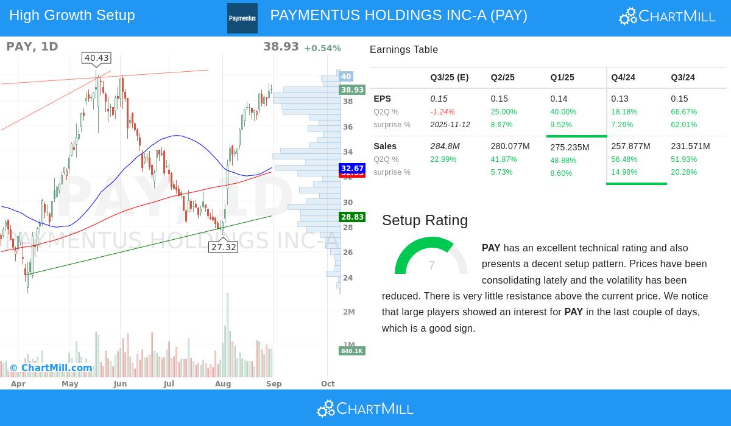Click the PAY, 1D chart label
731x426 pixels.
(32, 46)
